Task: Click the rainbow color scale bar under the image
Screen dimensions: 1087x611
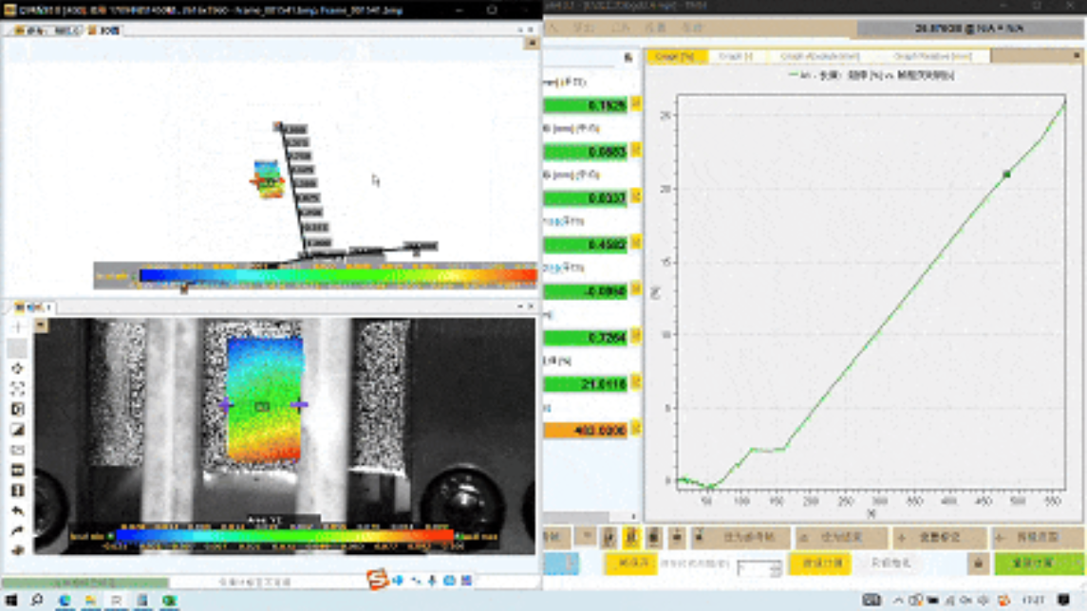Action: coord(285,536)
